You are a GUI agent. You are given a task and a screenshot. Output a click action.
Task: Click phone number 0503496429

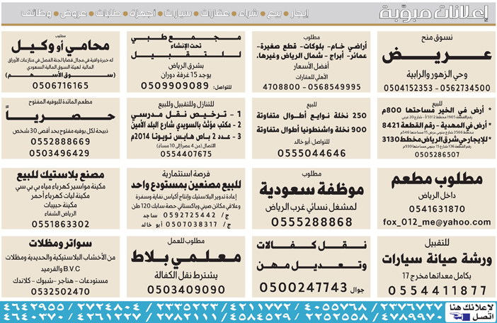coord(59,153)
